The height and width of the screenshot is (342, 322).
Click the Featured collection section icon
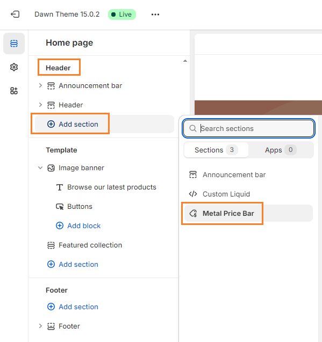51,245
